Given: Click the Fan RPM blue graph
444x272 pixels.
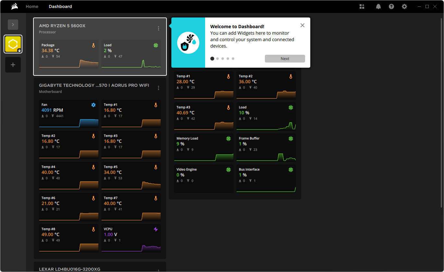Looking at the screenshot, I should (x=69, y=123).
